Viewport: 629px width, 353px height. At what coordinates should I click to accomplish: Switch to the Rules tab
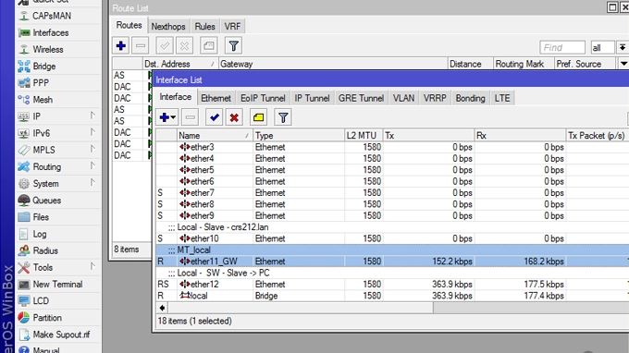tap(204, 27)
